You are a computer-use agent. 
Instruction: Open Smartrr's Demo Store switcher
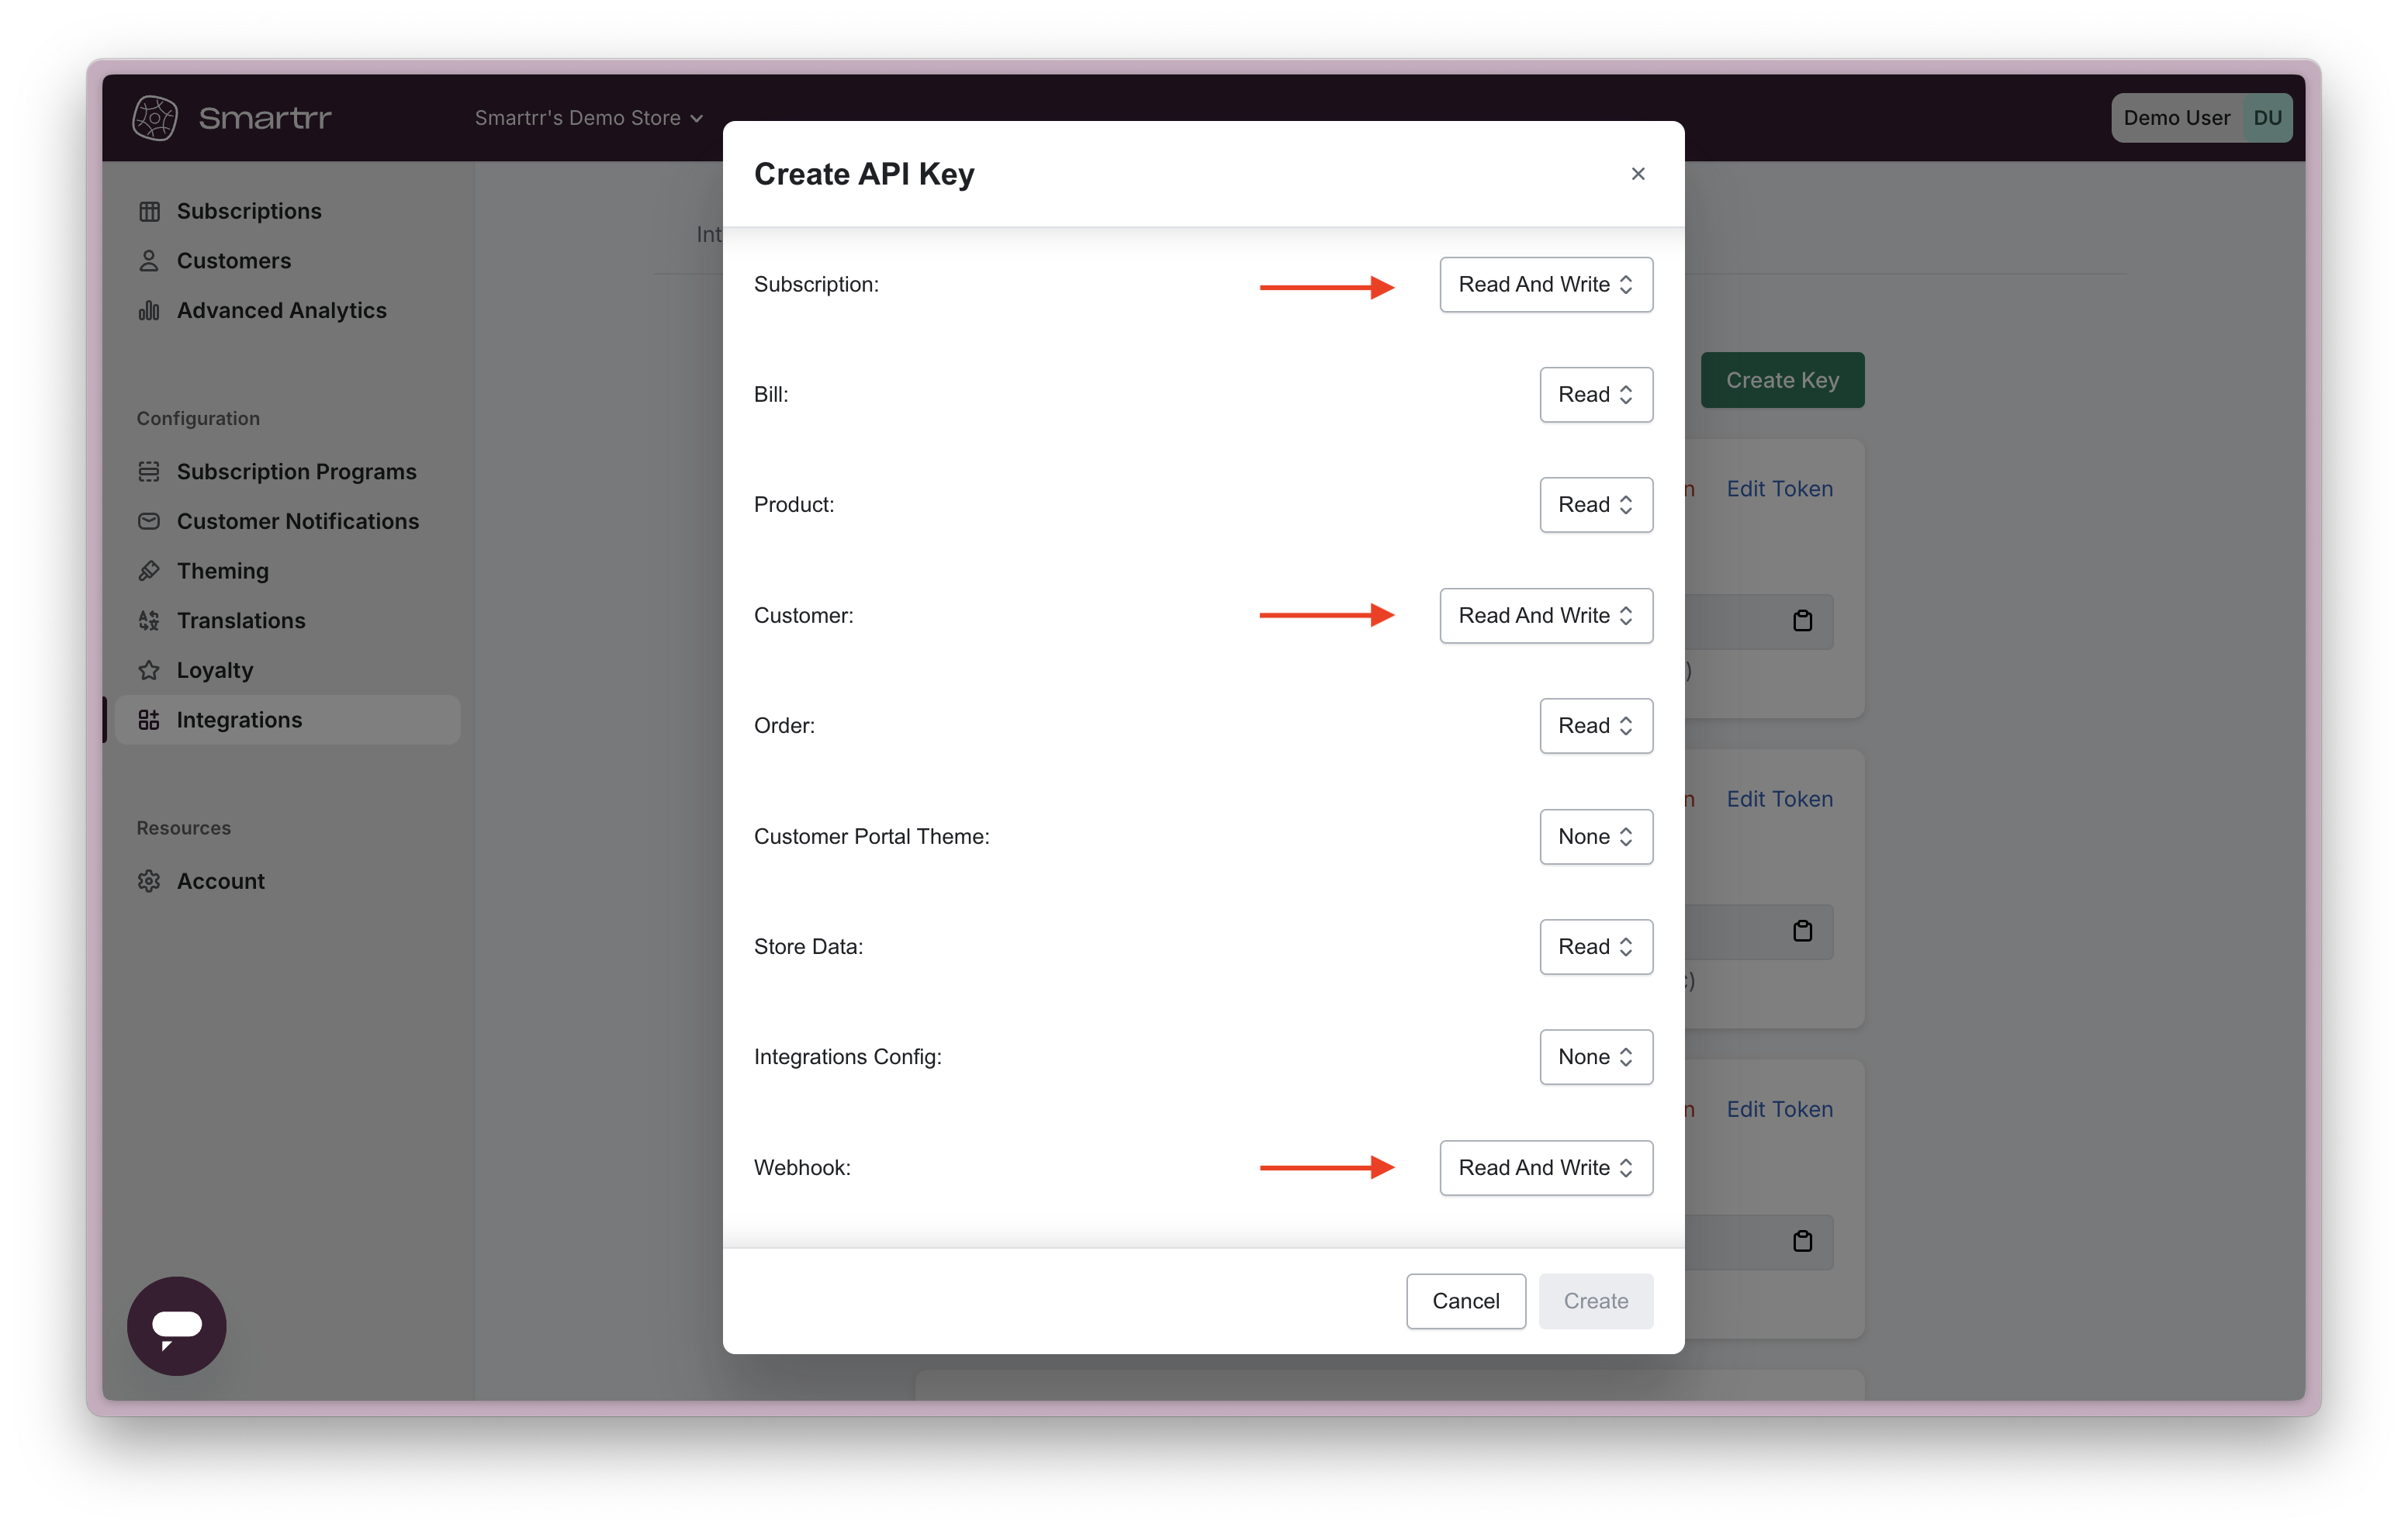pos(588,118)
